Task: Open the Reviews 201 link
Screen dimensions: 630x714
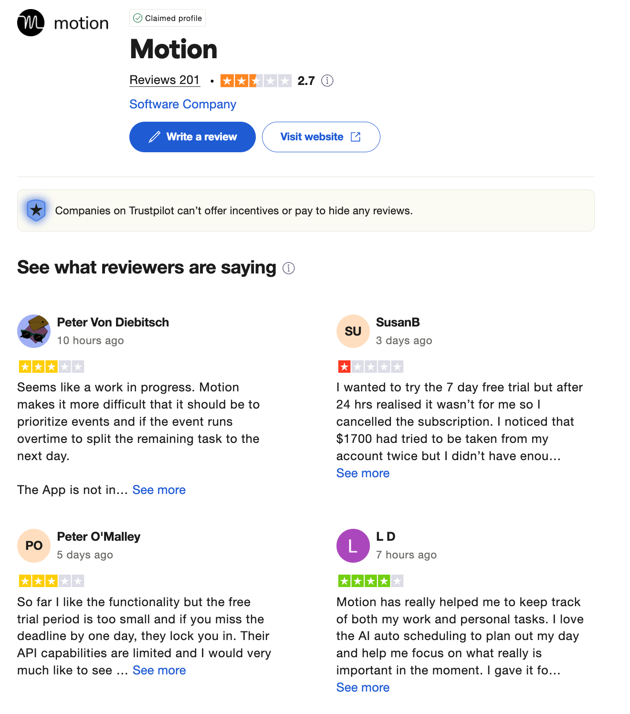Action: (165, 80)
